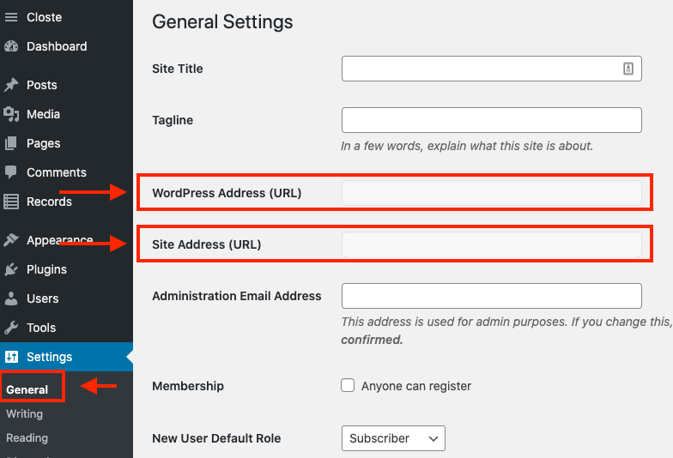
Task: Click the Plugins plug icon
Action: coord(11,269)
